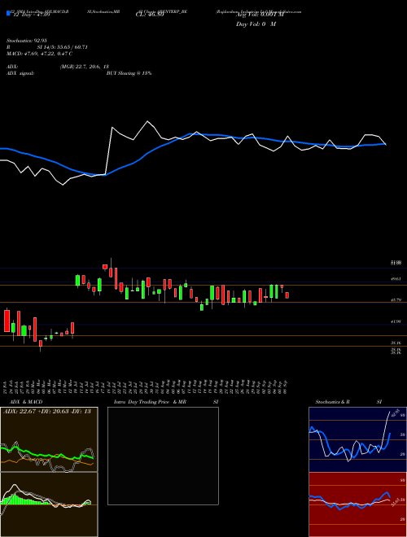The width and height of the screenshot is (407, 537).
Task: Click the (MGR) 22.7, 20.6, 13 values
Action: [x=84, y=67]
